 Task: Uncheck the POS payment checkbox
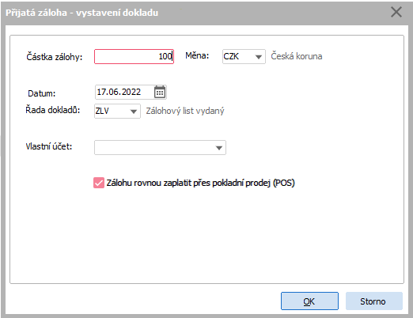[x=99, y=183]
